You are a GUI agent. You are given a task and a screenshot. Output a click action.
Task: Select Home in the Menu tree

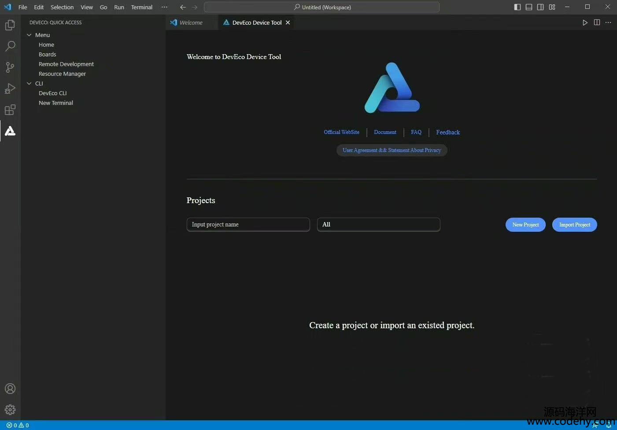point(46,44)
